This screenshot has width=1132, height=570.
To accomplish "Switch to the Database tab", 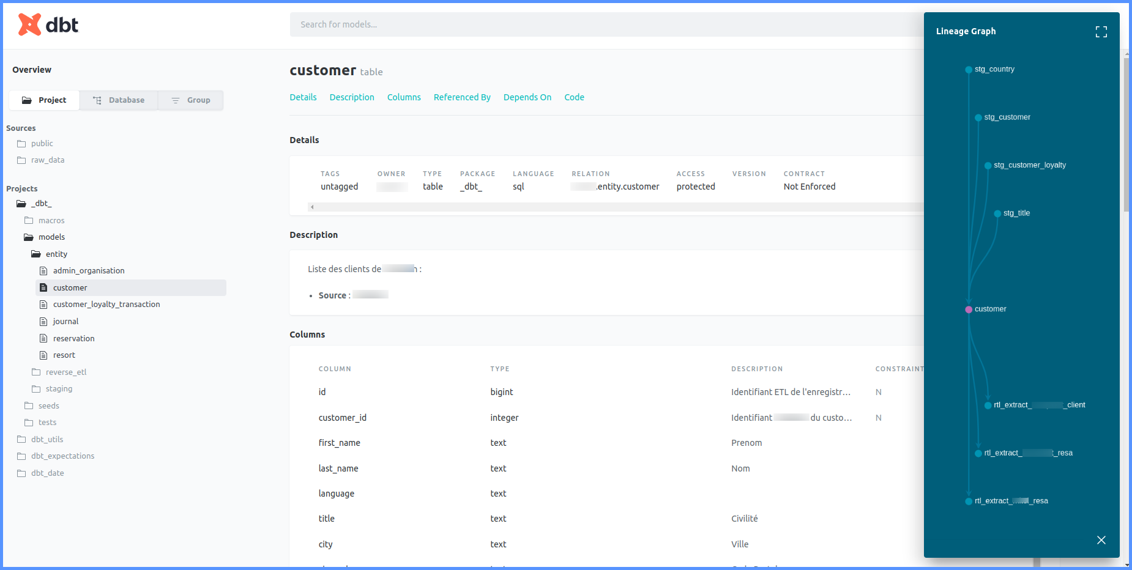I will 119,100.
